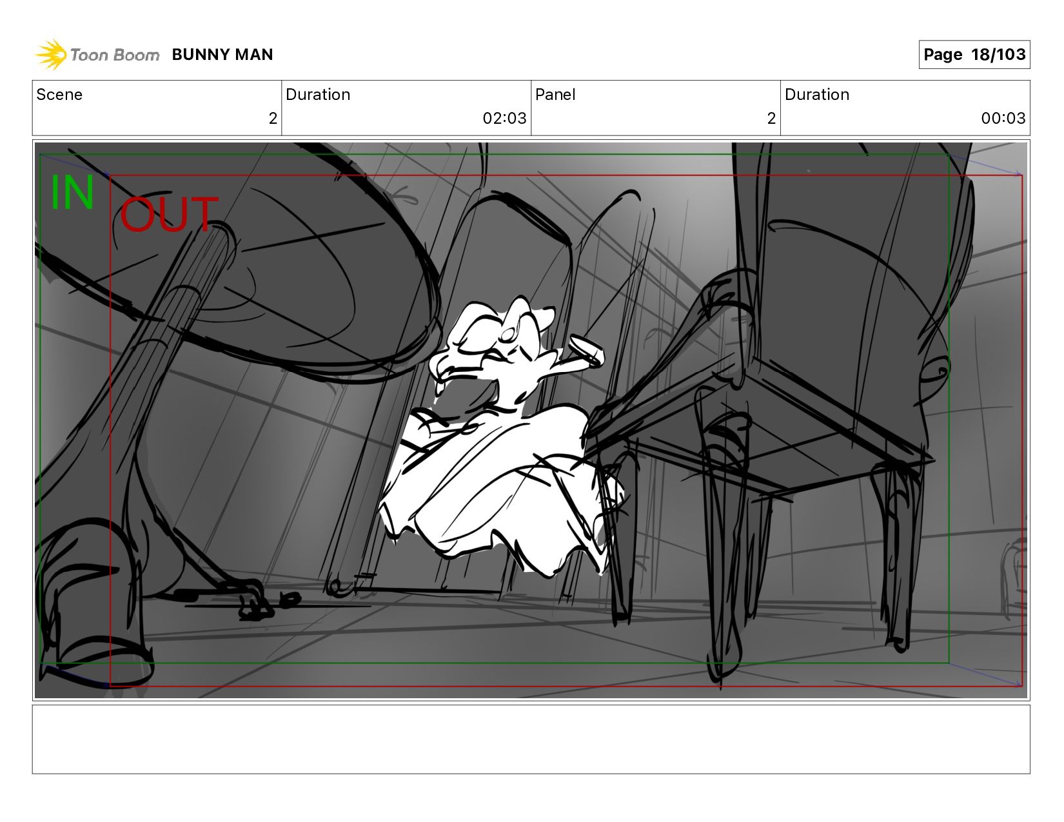The width and height of the screenshot is (1064, 822).
Task: Click the red OUT camera label
Action: [169, 215]
